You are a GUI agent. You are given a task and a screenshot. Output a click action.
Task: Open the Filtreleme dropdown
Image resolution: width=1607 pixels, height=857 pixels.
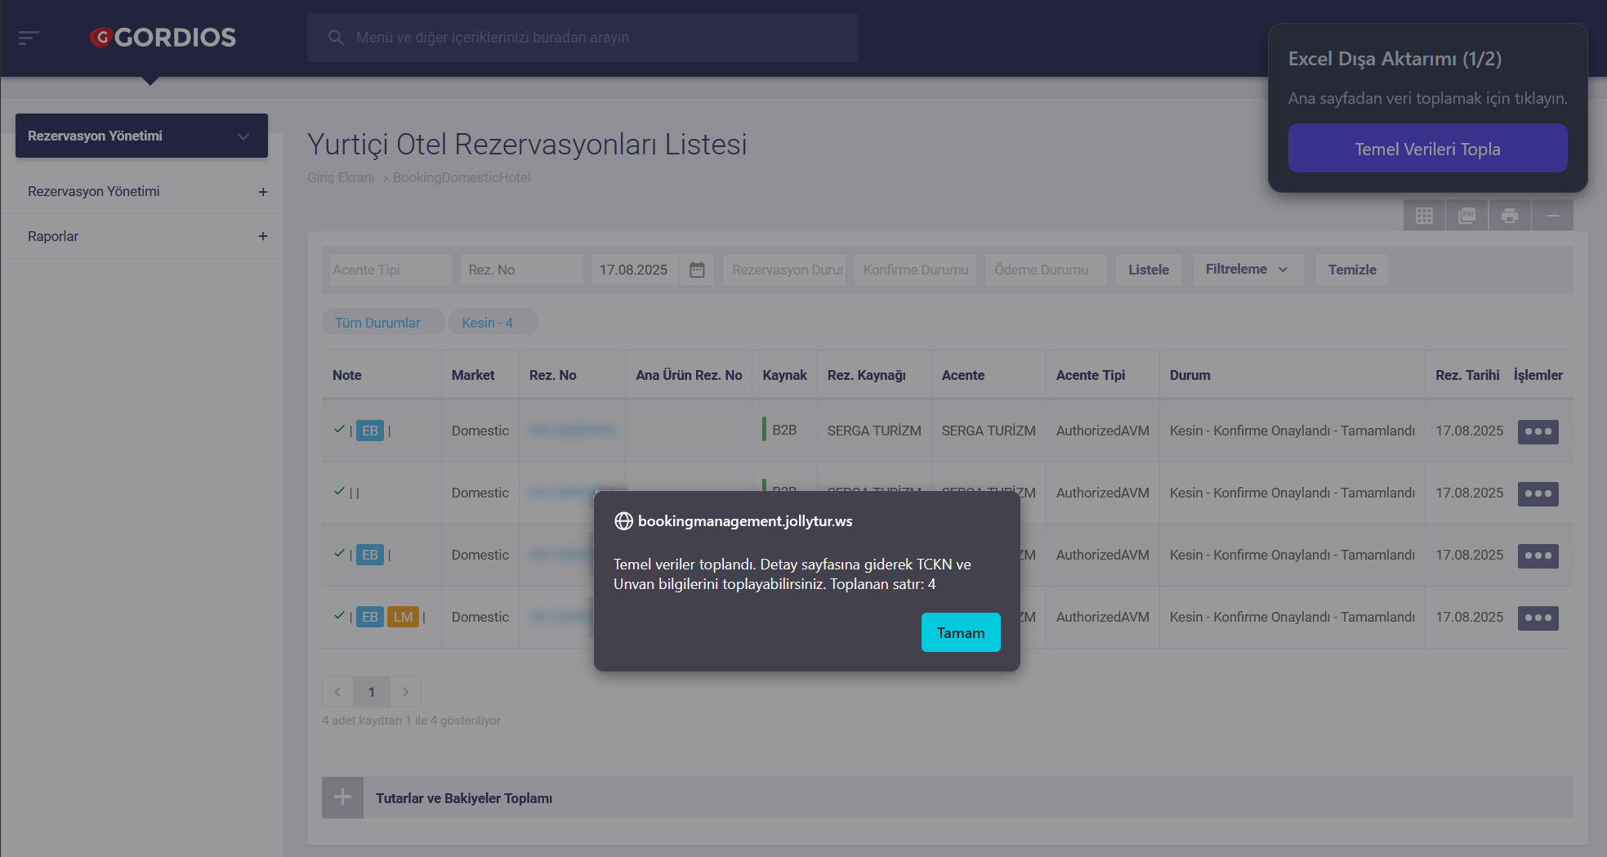coord(1246,270)
